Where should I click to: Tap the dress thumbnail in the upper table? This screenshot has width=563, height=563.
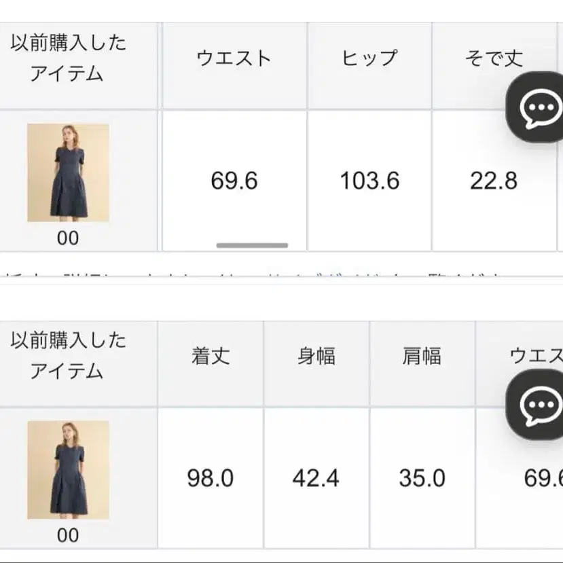(68, 172)
